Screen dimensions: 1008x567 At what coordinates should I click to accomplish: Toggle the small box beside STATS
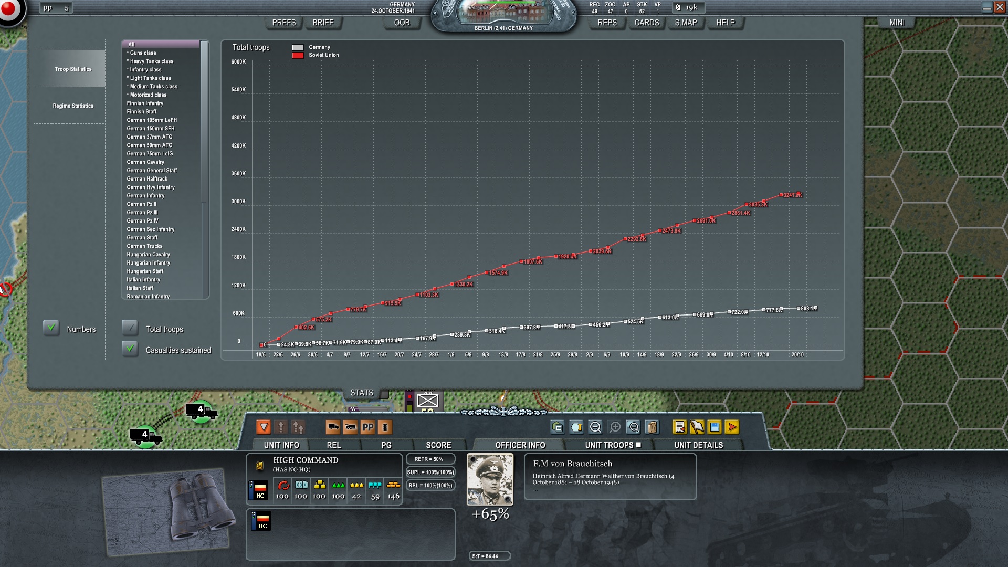tap(384, 394)
